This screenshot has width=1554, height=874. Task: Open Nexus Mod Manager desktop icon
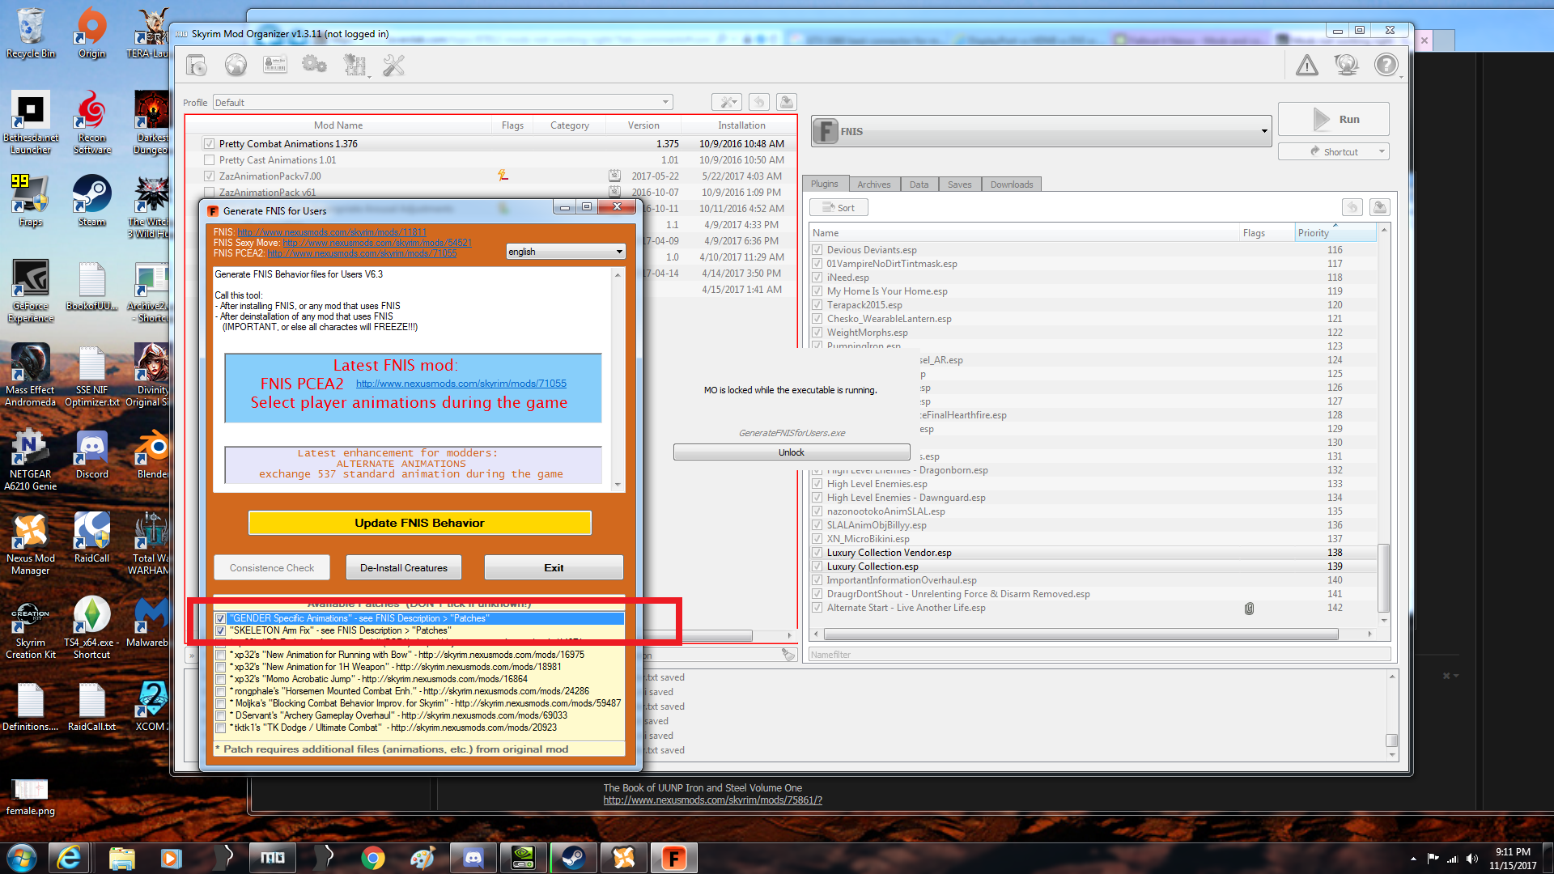tap(31, 545)
